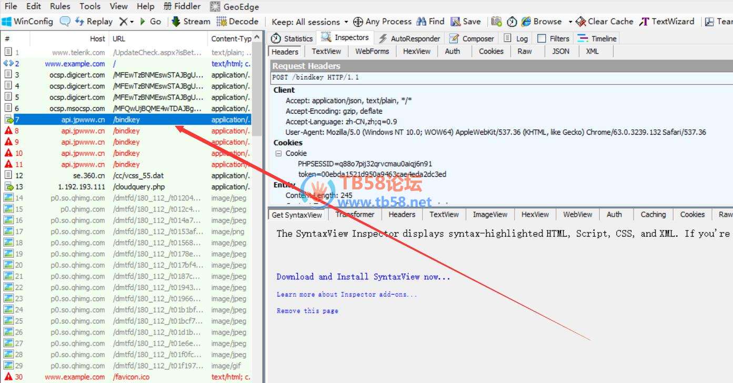Select the request TextView tab
Viewport: 733px width, 383px height.
pos(326,52)
